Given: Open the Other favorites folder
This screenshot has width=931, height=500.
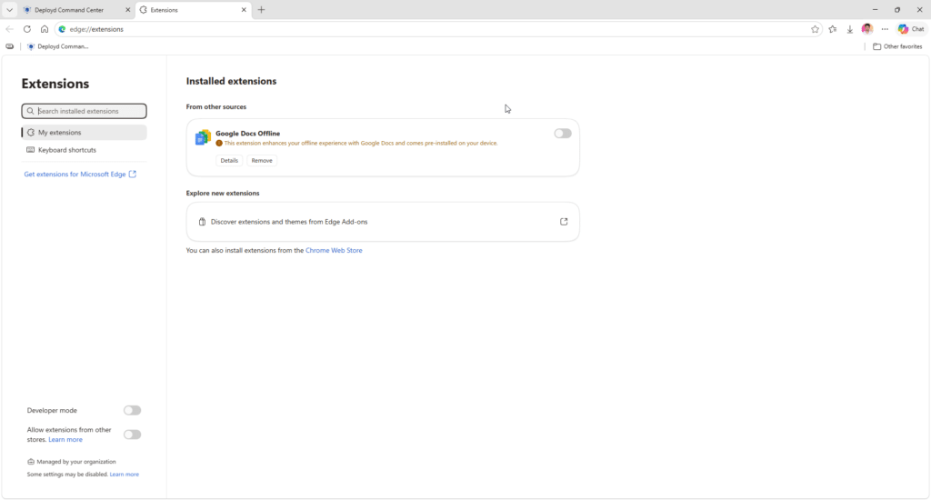Looking at the screenshot, I should [897, 46].
